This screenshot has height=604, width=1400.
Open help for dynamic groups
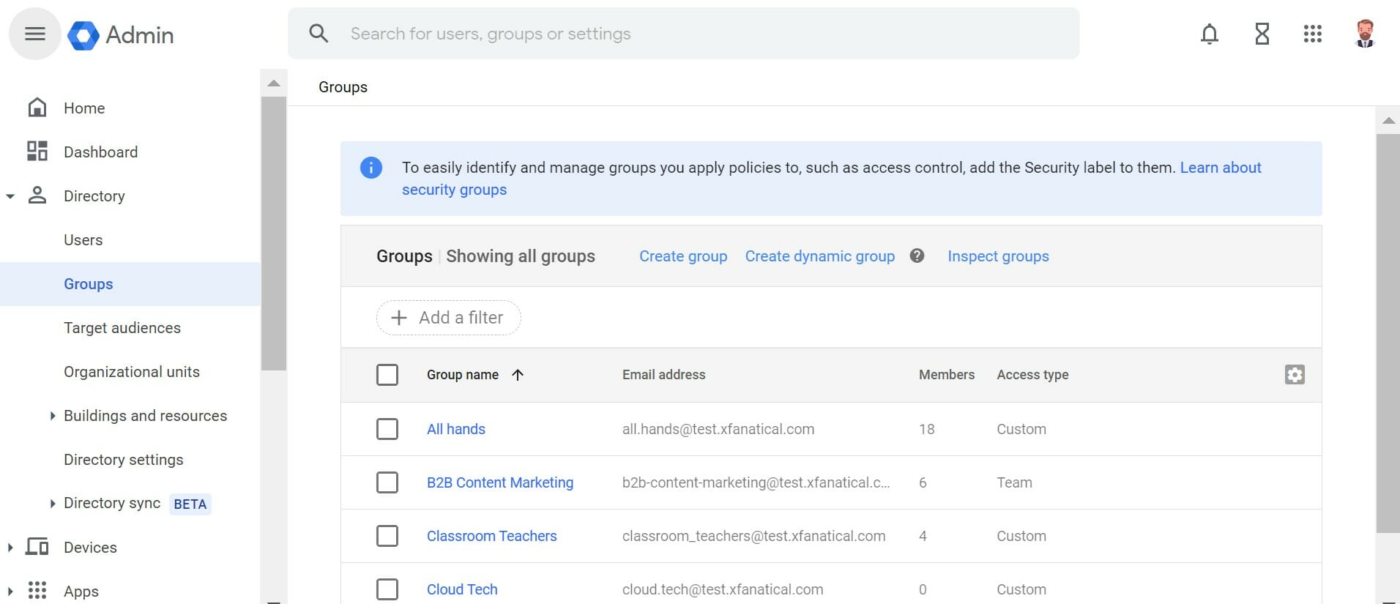[917, 256]
